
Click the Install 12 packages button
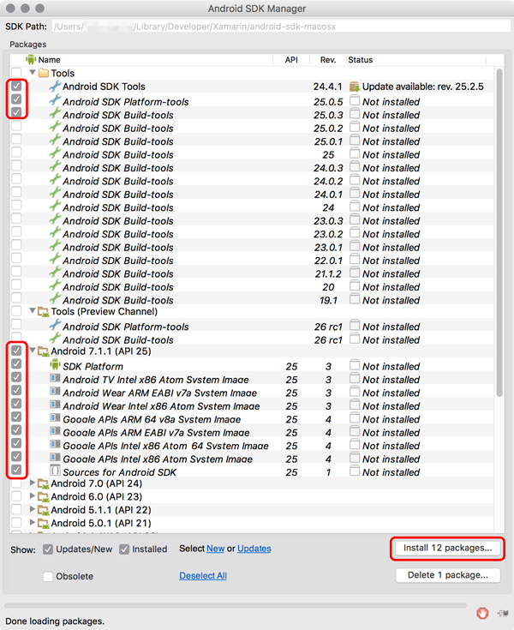click(x=448, y=548)
